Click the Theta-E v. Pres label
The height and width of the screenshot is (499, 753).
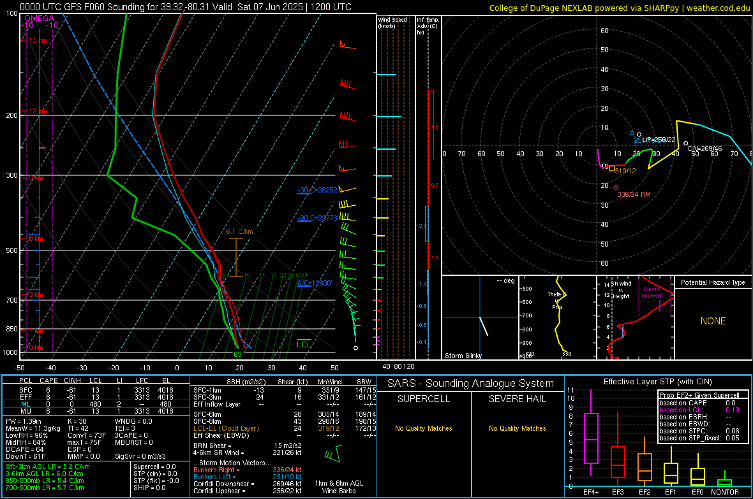557,300
